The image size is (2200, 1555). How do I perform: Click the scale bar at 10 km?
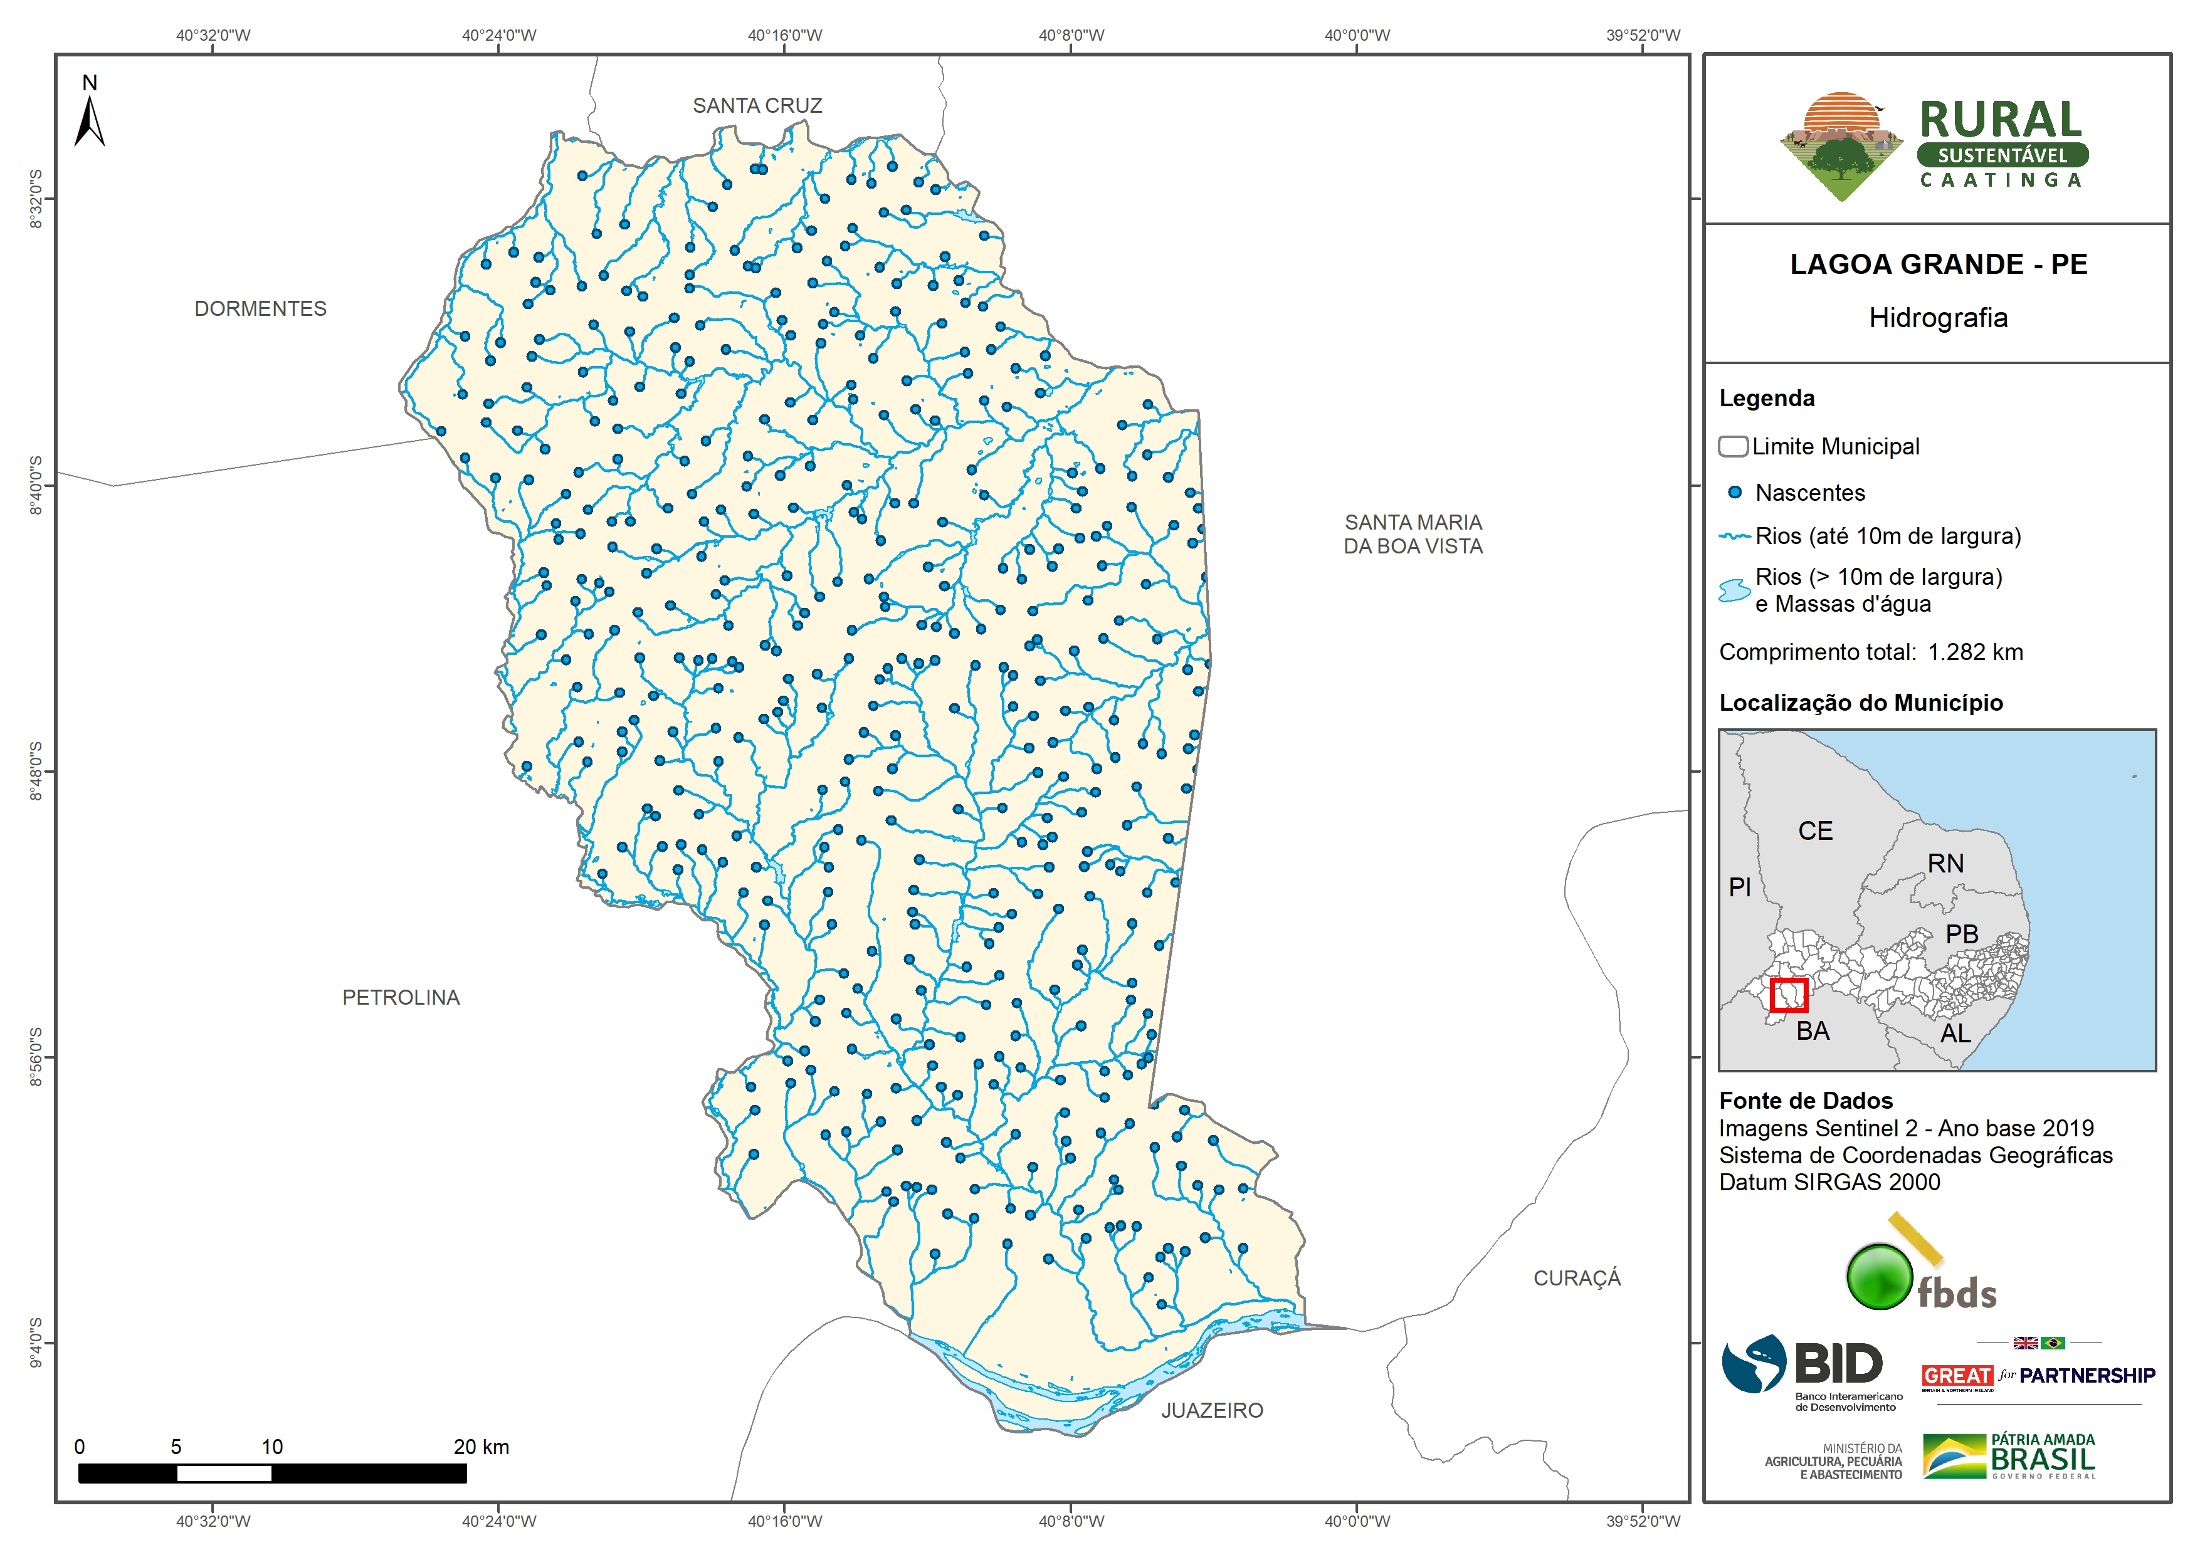tap(272, 1473)
